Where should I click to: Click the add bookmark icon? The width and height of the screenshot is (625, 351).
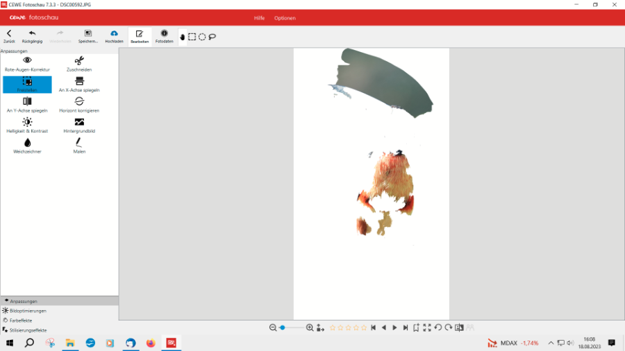[416, 327]
